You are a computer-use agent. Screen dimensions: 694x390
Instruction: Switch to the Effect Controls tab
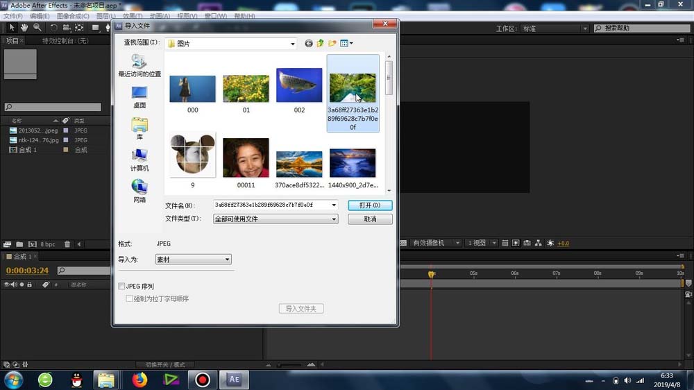[65, 41]
